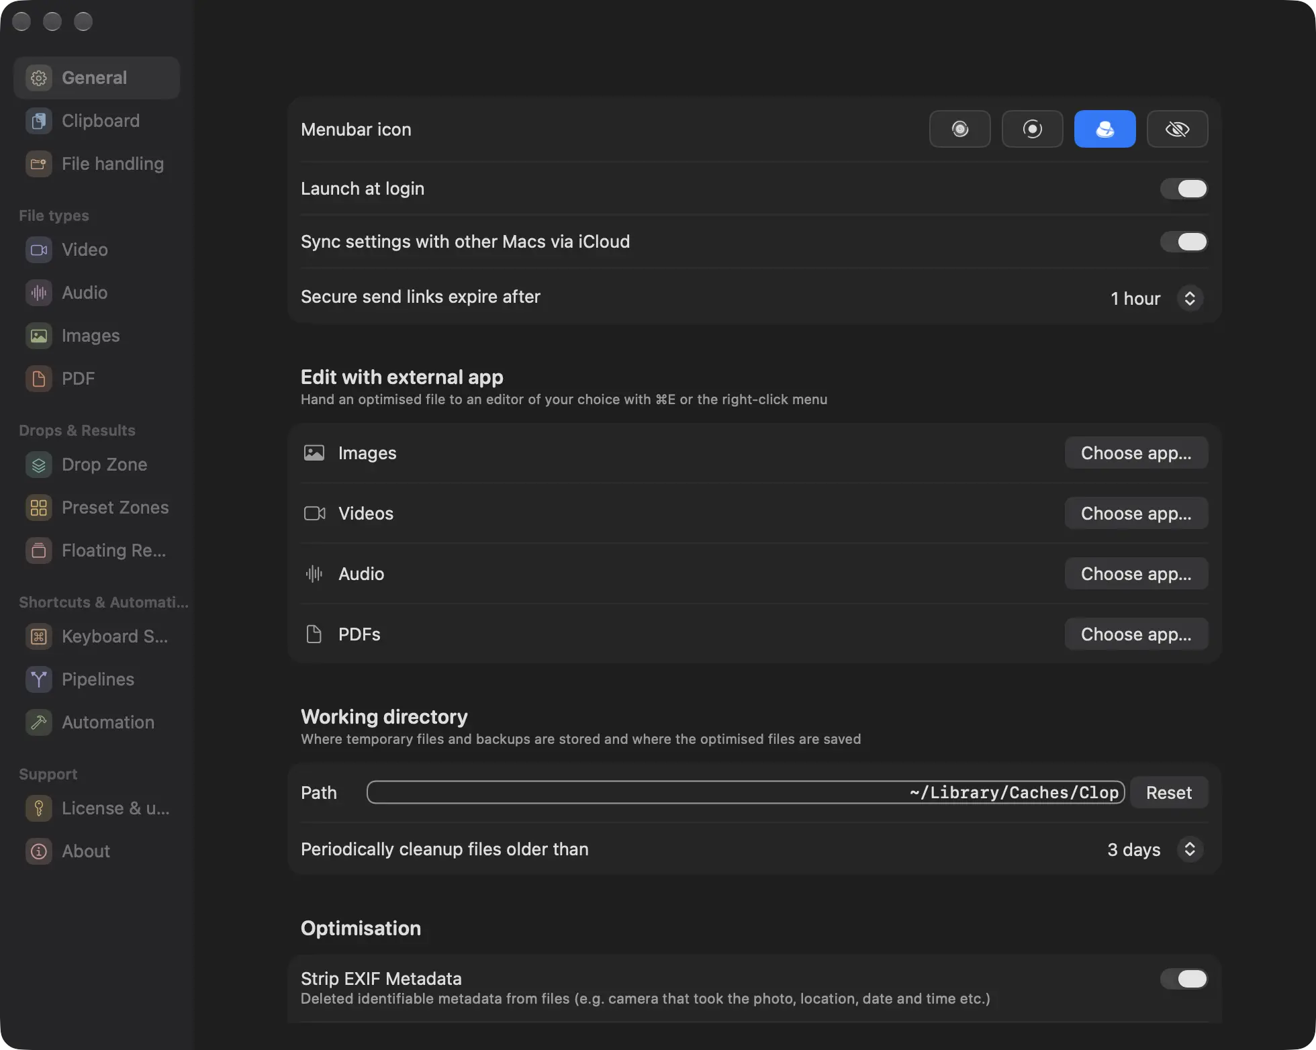1316x1050 pixels.
Task: Open the Preset Zones grid icon
Action: pyautogui.click(x=39, y=508)
